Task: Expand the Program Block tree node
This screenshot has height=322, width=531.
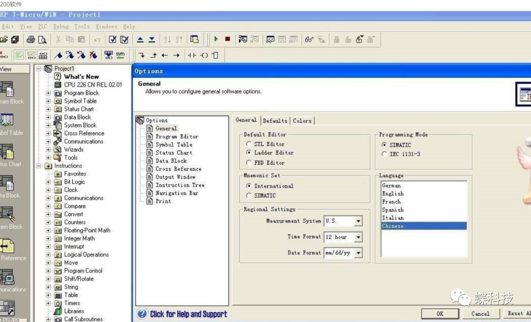Action: point(48,93)
